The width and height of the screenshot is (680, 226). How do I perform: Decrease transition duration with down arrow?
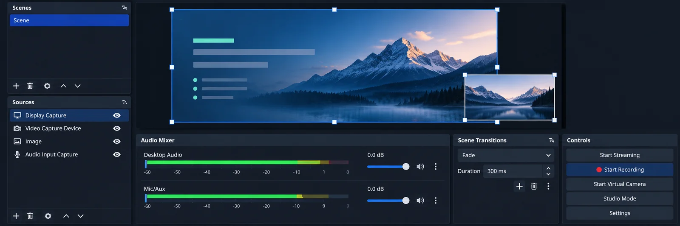(548, 174)
